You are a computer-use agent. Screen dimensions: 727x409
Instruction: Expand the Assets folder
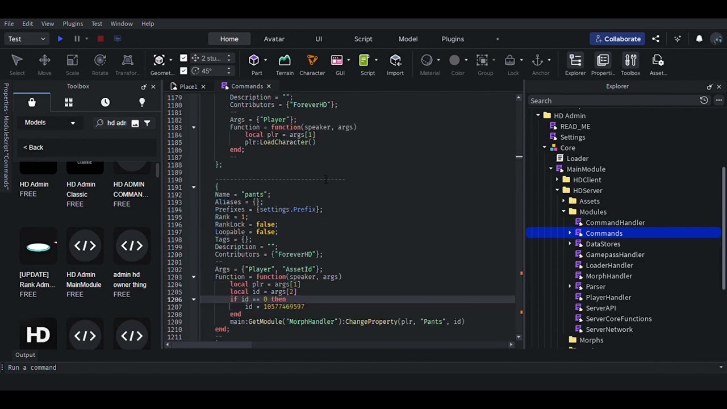point(563,201)
